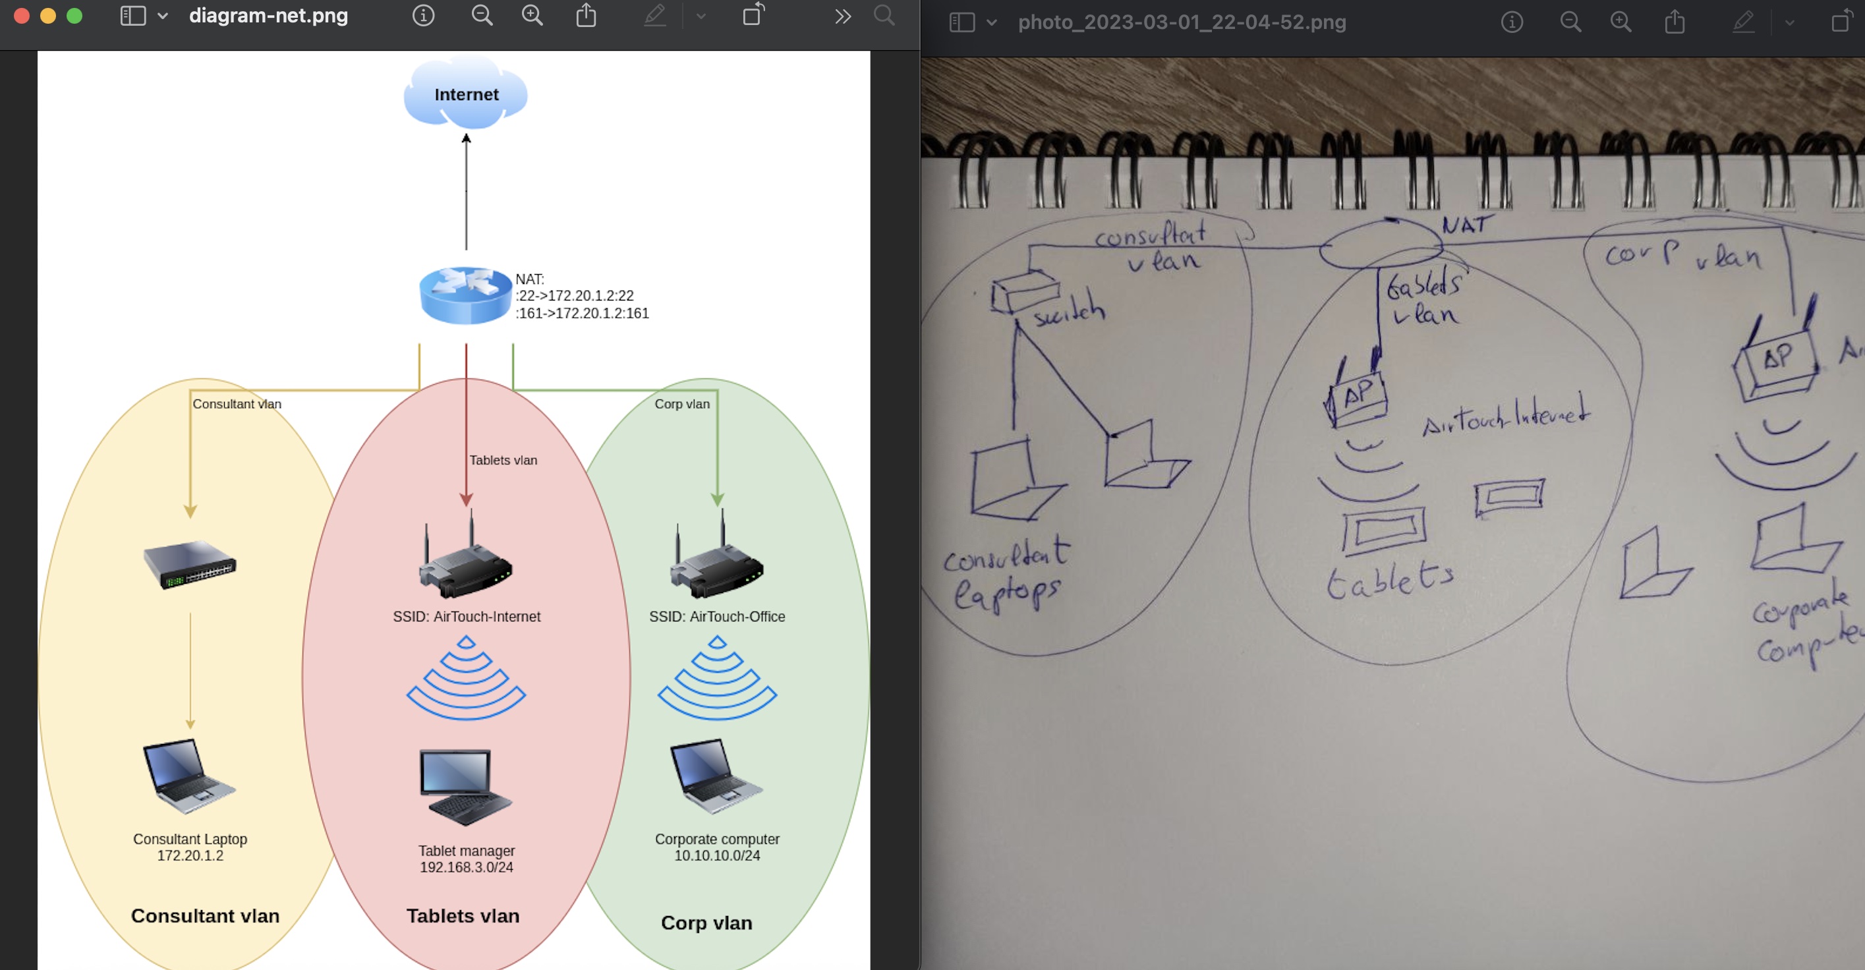The height and width of the screenshot is (970, 1865).
Task: Toggle sidebar in diagram-net.png window
Action: pos(133,16)
